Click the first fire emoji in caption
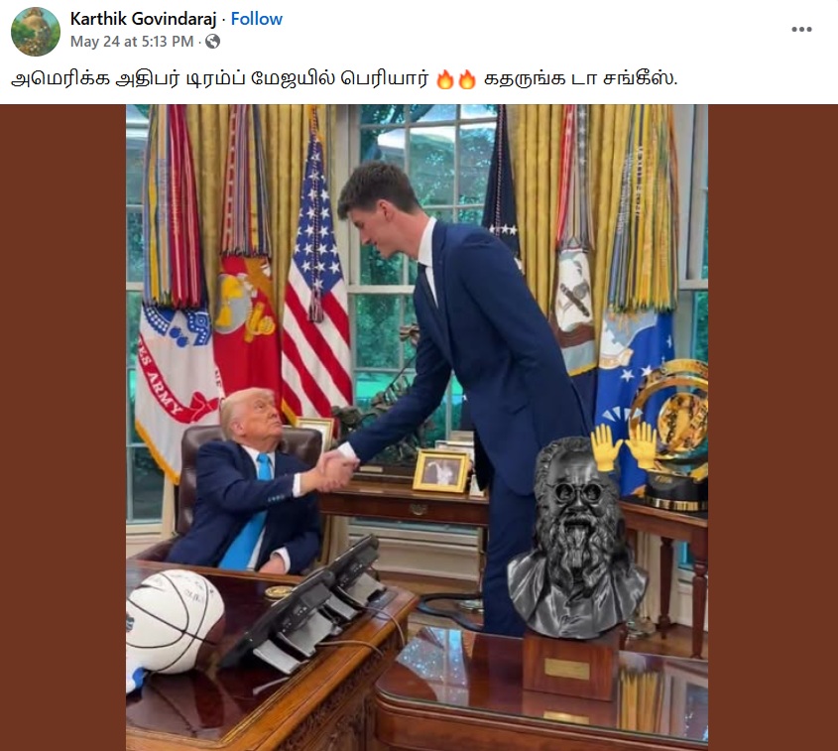 (444, 79)
